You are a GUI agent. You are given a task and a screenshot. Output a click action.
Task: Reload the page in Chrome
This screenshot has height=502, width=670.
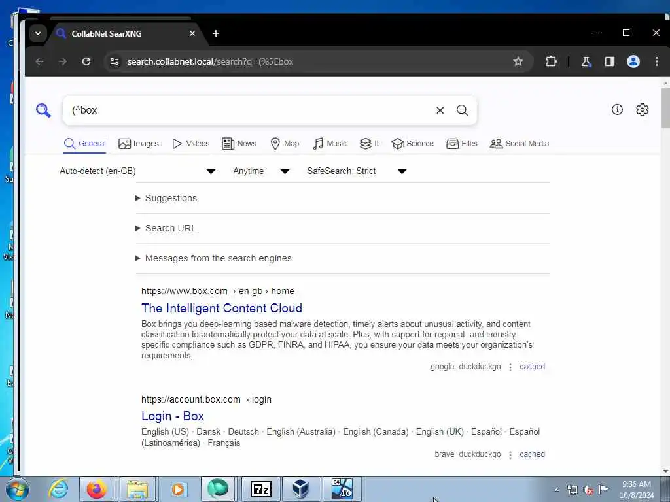[86, 61]
